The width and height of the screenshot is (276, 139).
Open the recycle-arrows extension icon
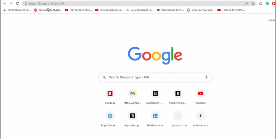pyautogui.click(x=261, y=4)
